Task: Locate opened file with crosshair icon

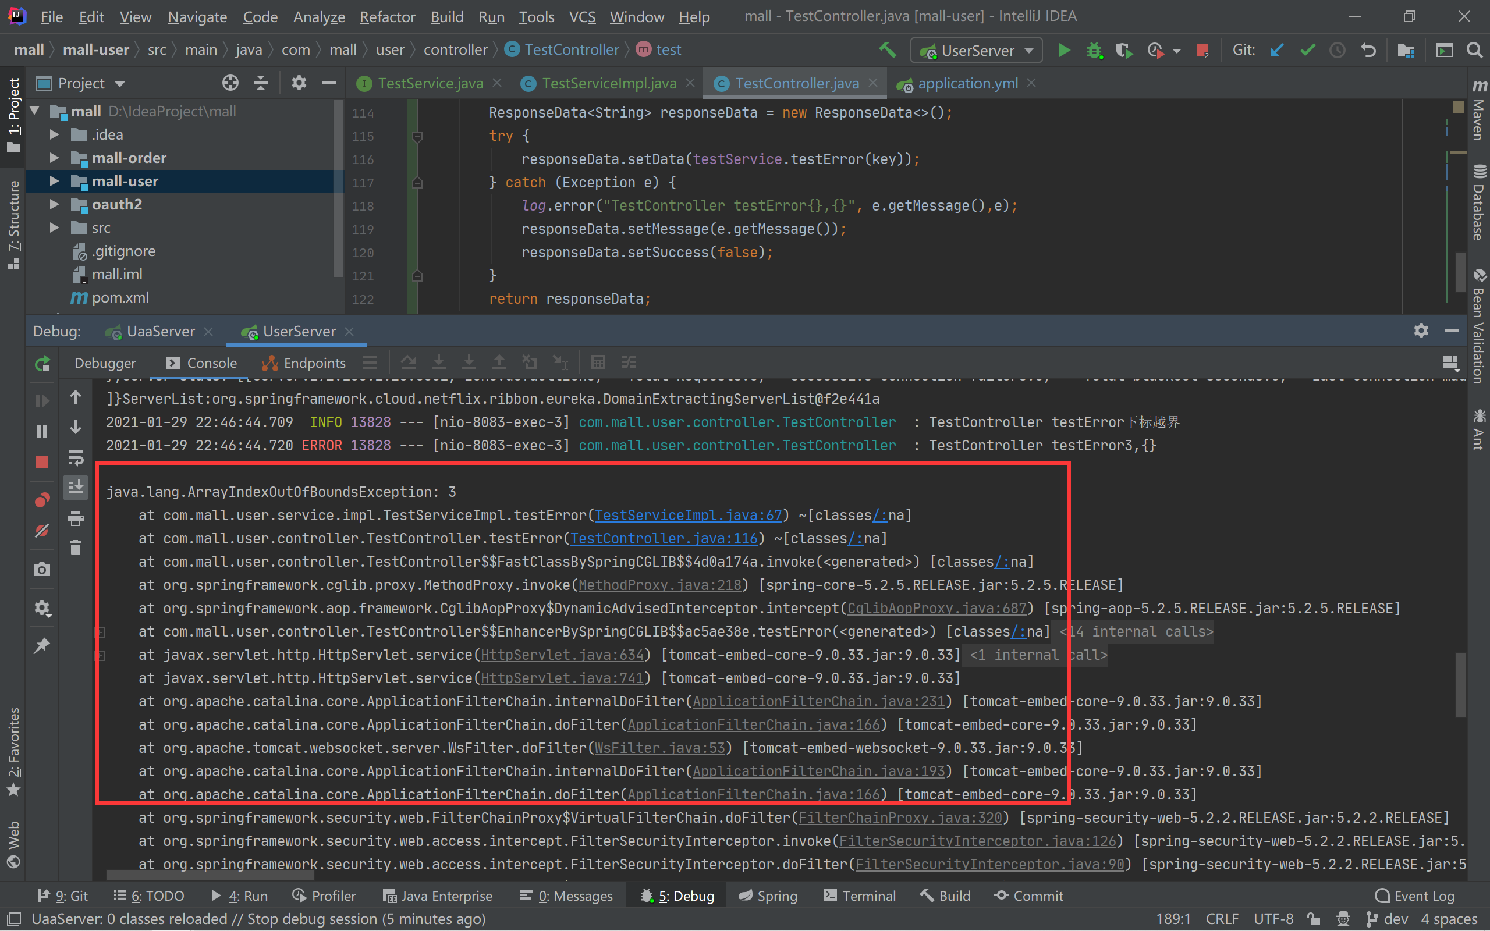Action: click(x=230, y=83)
